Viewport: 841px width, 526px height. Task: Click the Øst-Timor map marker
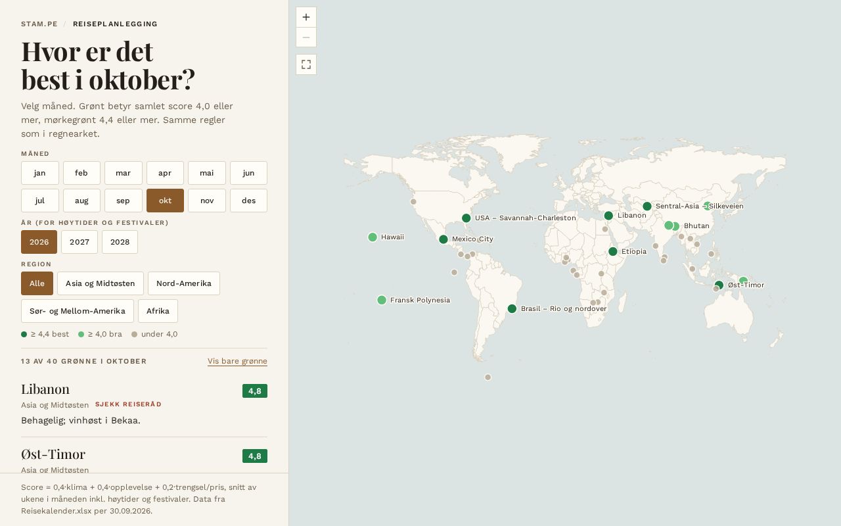click(x=719, y=285)
